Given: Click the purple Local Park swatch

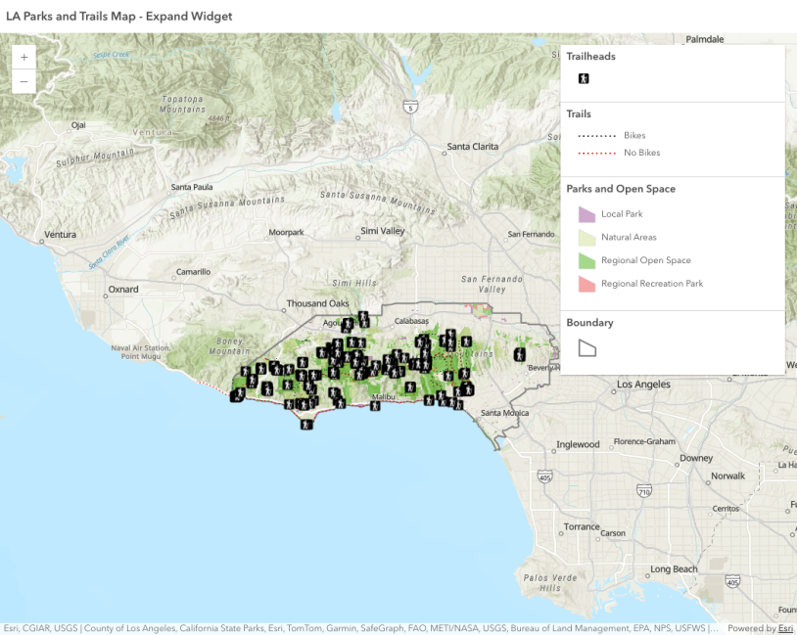Looking at the screenshot, I should pyautogui.click(x=586, y=214).
